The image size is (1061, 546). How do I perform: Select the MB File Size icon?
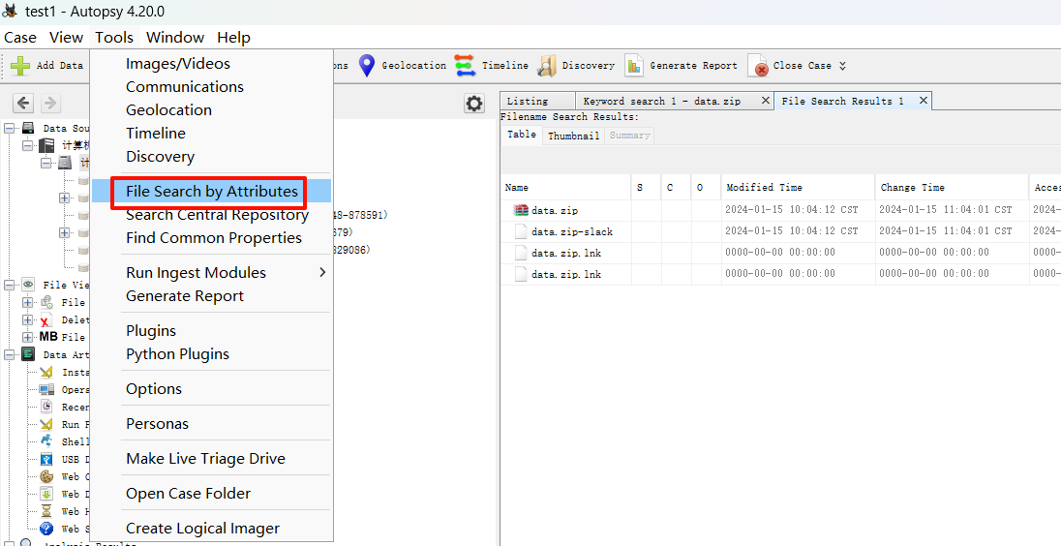[x=48, y=337]
